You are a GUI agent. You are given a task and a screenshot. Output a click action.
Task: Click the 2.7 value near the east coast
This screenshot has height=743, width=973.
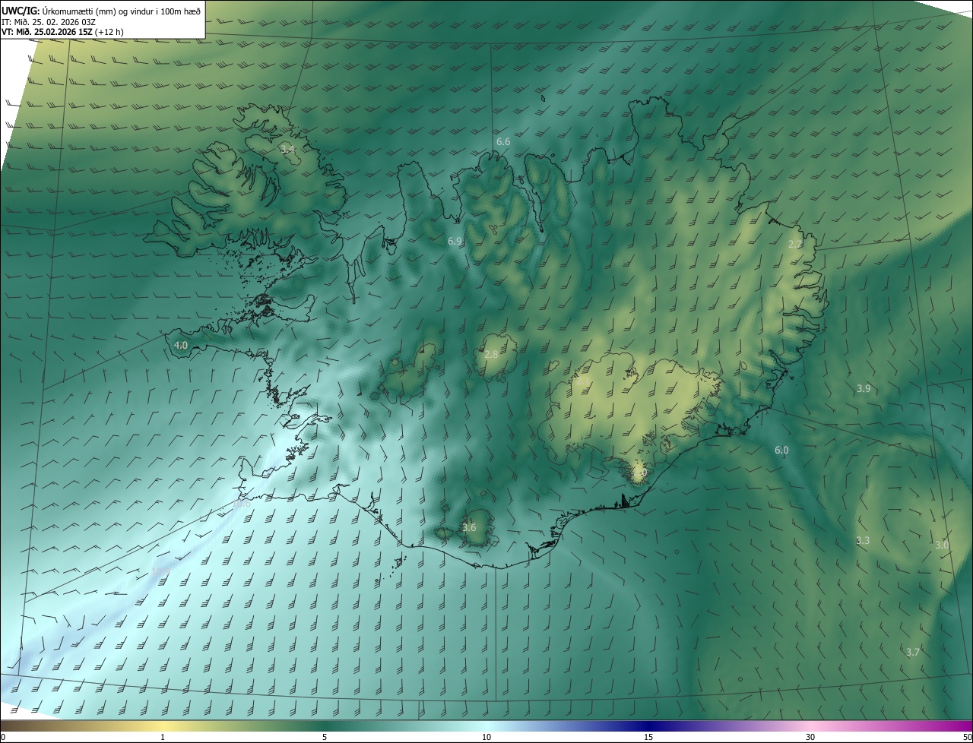click(794, 244)
